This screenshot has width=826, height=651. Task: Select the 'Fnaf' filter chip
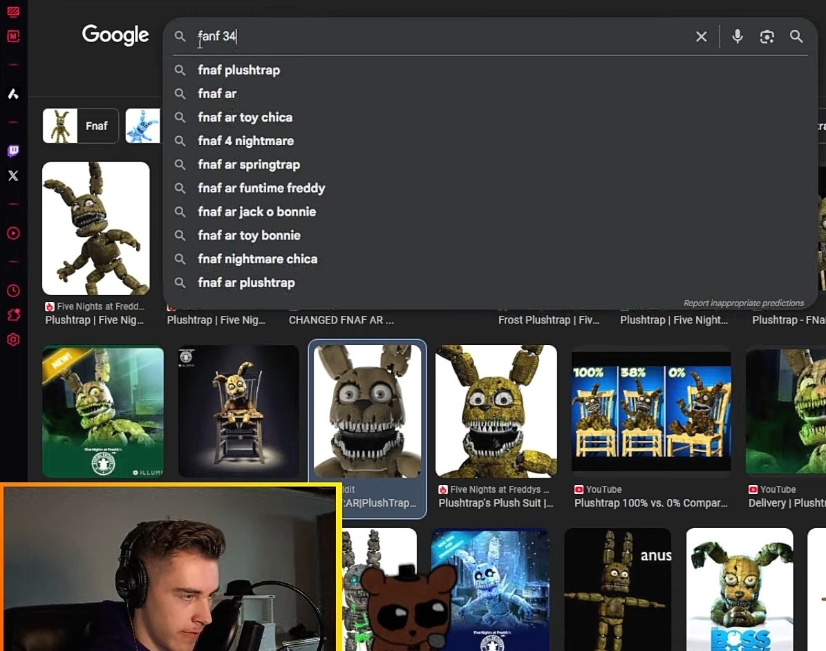click(80, 126)
